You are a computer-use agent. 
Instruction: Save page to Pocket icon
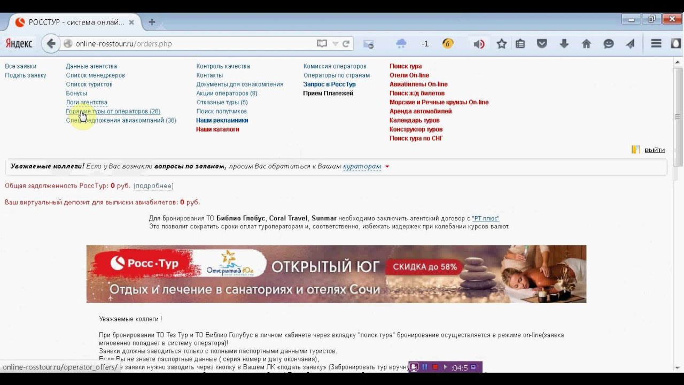(542, 44)
